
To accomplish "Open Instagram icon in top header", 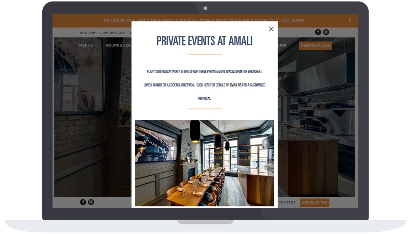I will pyautogui.click(x=326, y=32).
